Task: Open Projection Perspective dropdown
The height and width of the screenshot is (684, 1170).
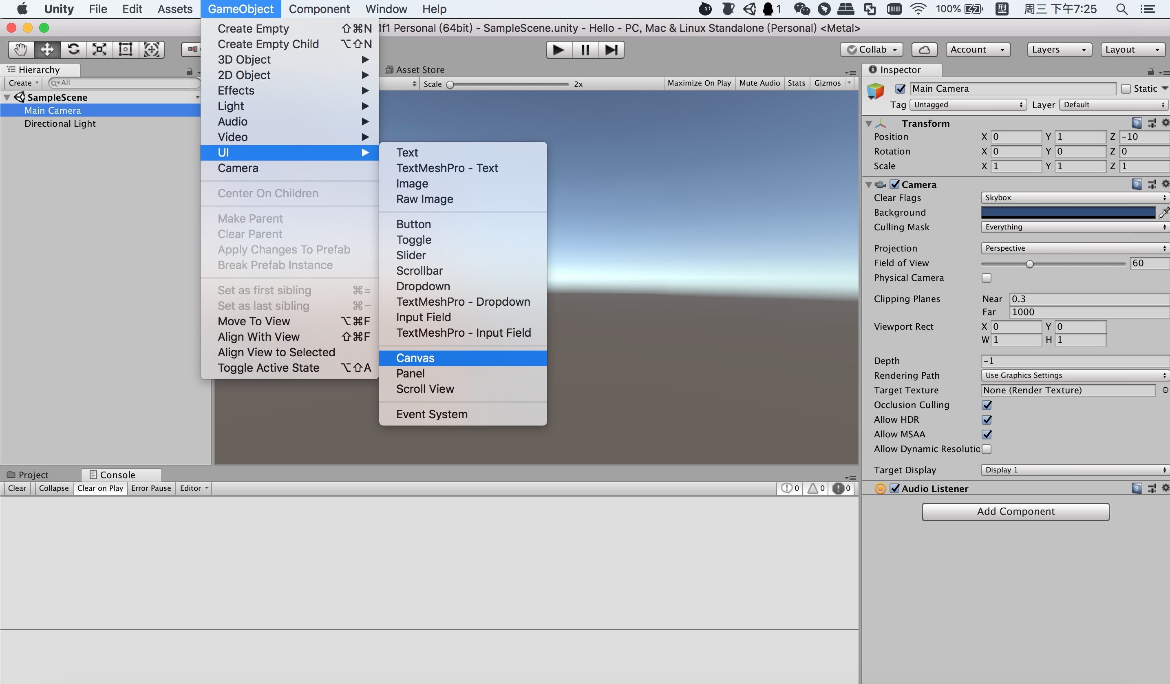Action: click(1075, 248)
